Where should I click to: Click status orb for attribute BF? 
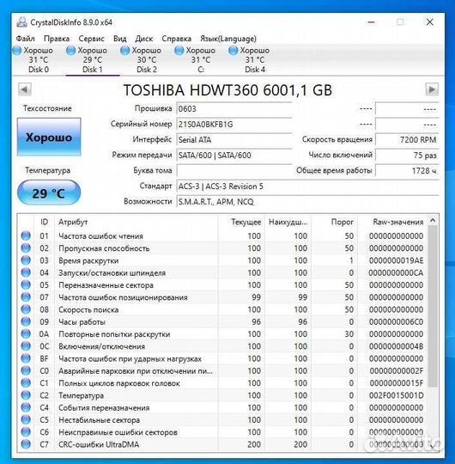26,358
